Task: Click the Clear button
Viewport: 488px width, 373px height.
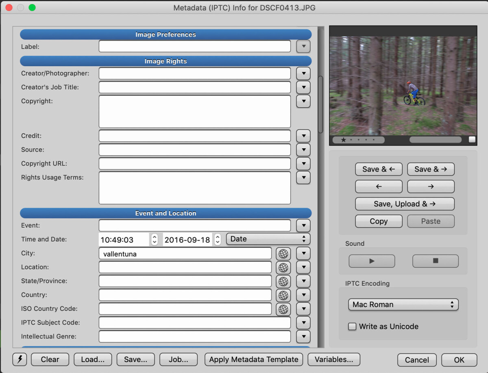Action: [50, 360]
